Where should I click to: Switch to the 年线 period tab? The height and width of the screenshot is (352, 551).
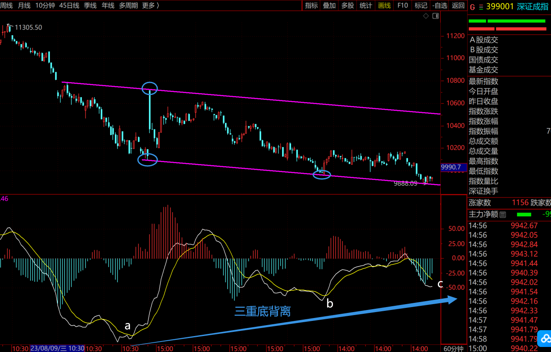point(108,5)
